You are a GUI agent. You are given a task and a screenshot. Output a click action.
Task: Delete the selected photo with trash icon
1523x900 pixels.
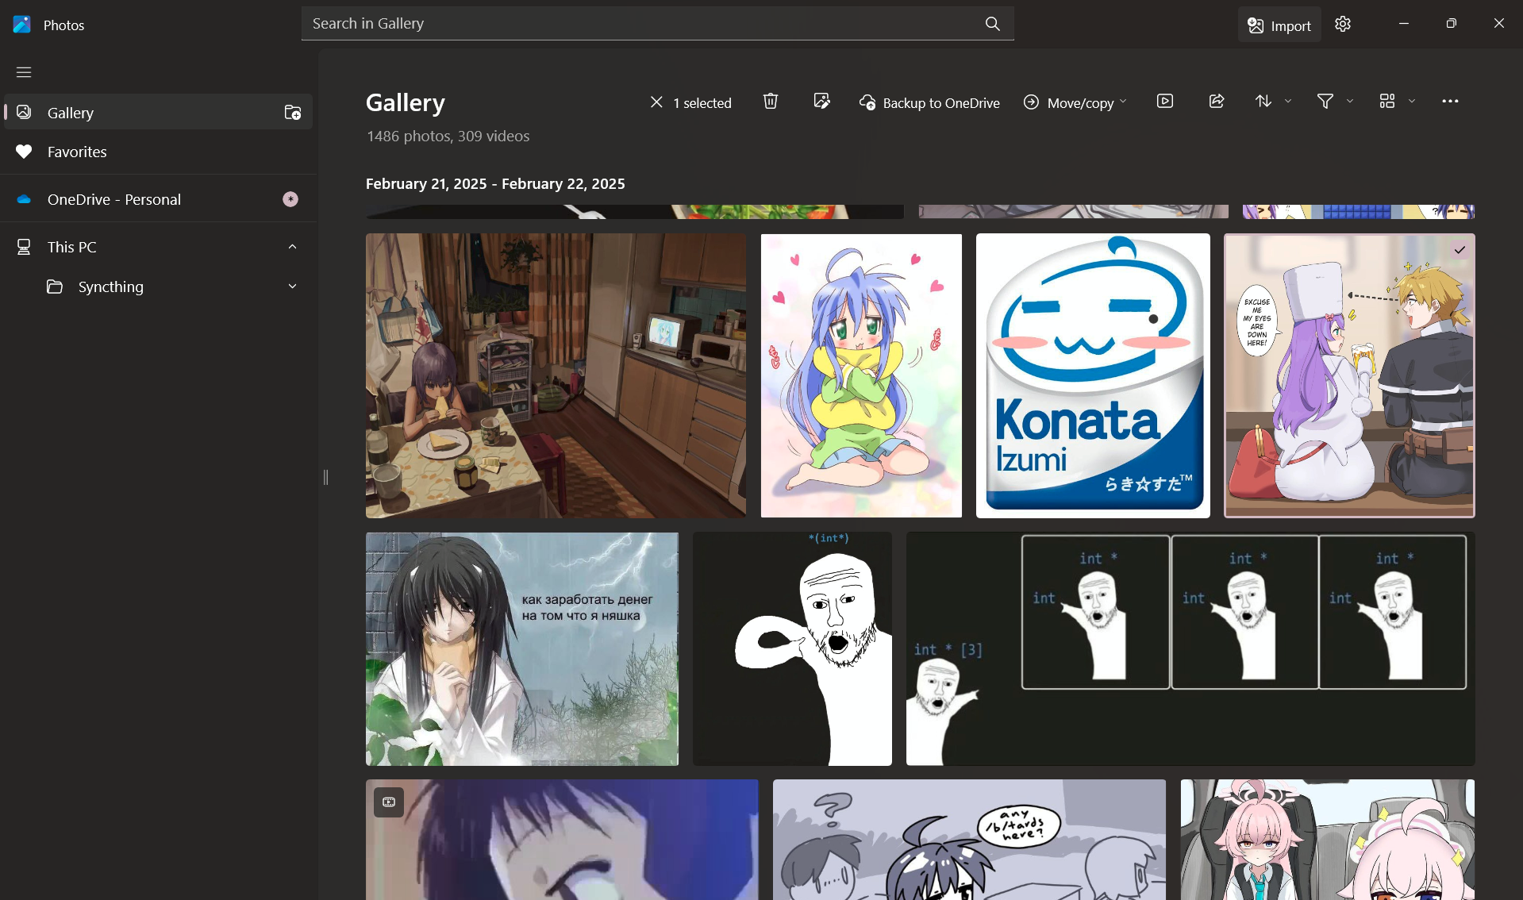pyautogui.click(x=771, y=102)
